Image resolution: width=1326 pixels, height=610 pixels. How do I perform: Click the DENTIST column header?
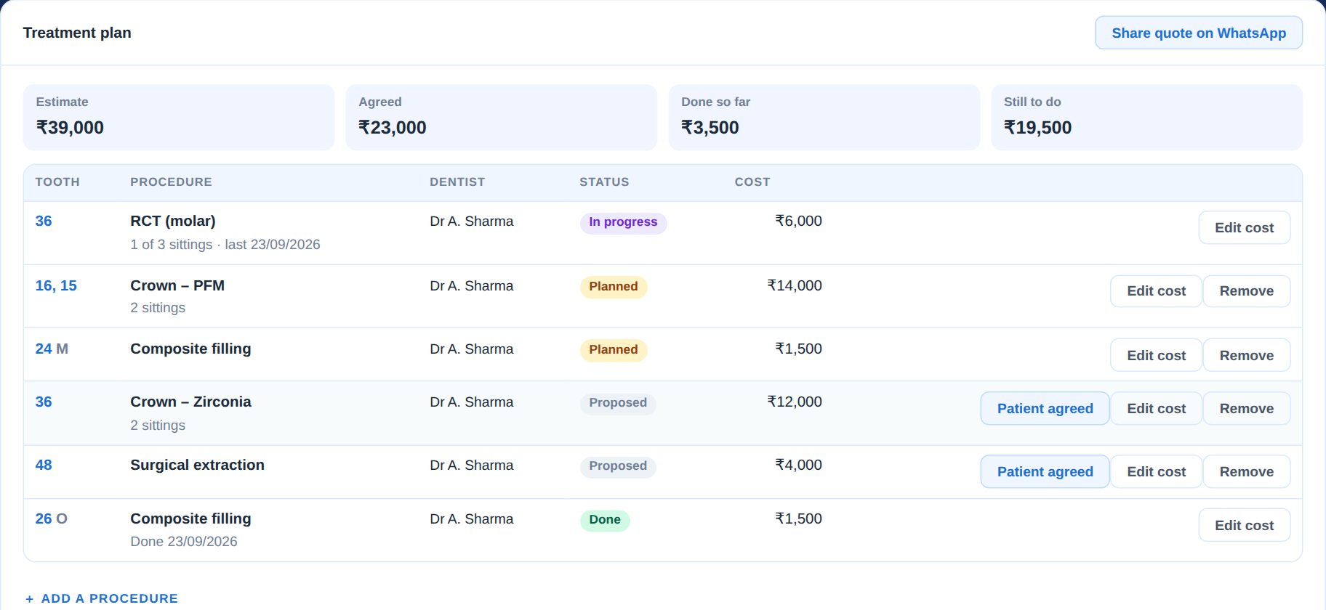tap(457, 182)
